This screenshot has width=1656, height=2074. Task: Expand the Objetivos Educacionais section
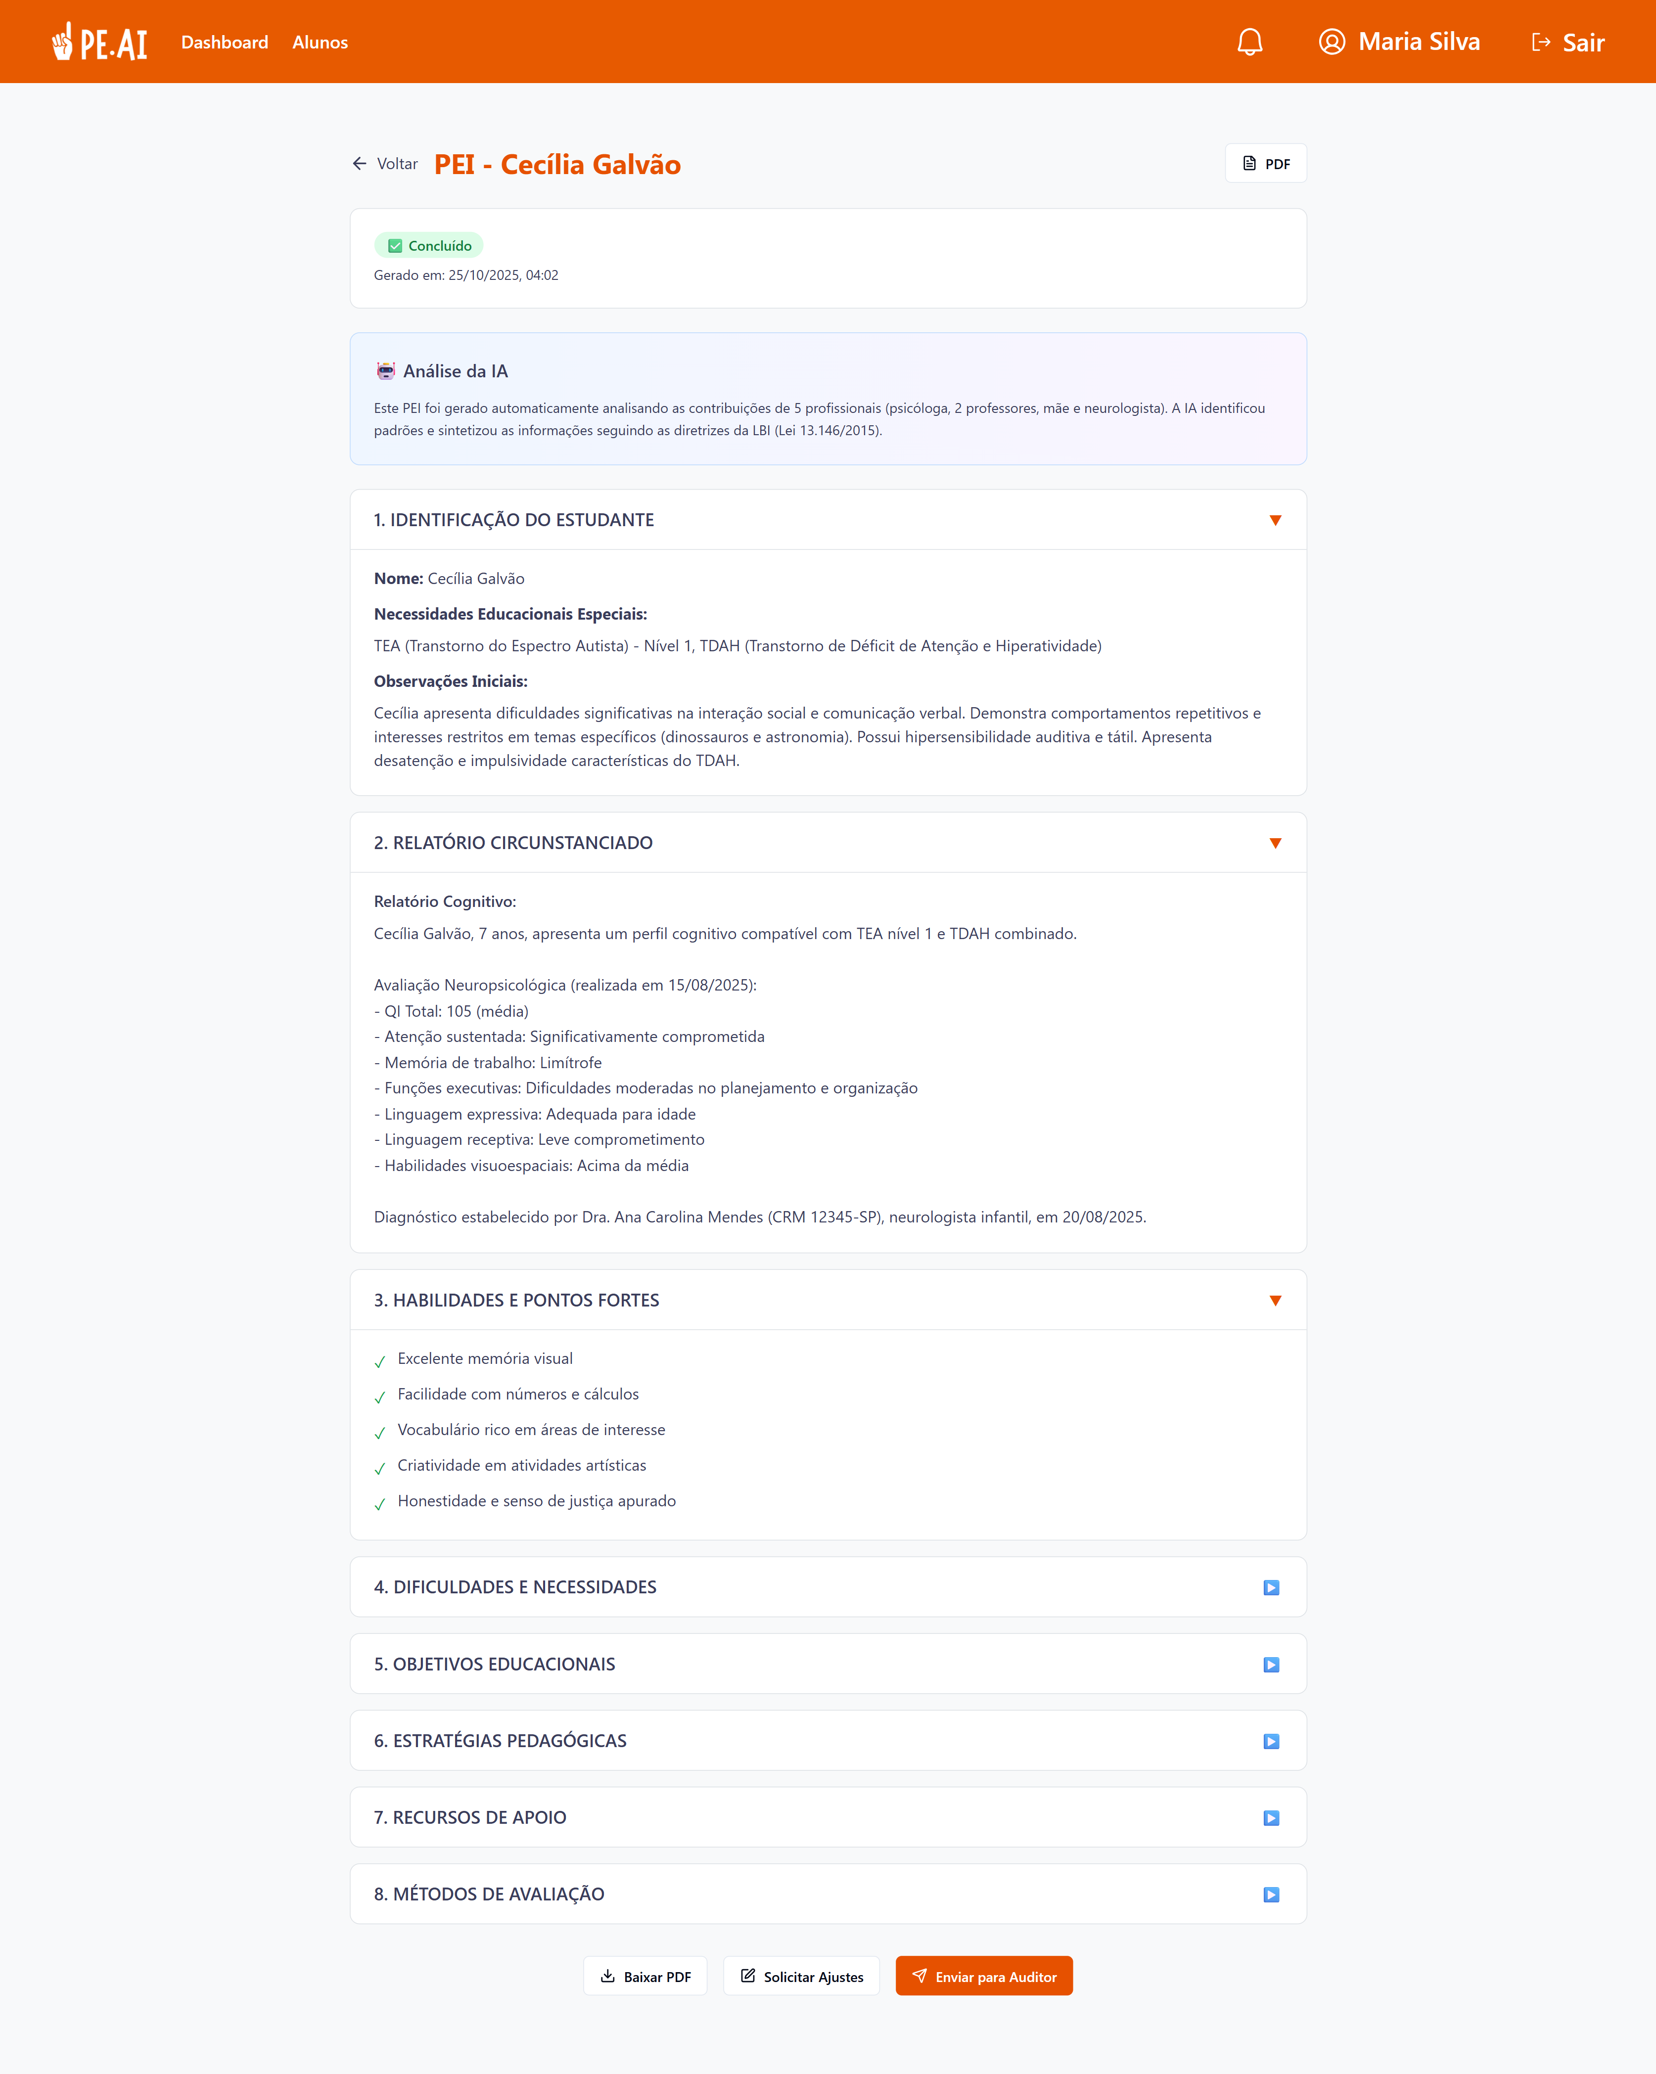point(1271,1664)
